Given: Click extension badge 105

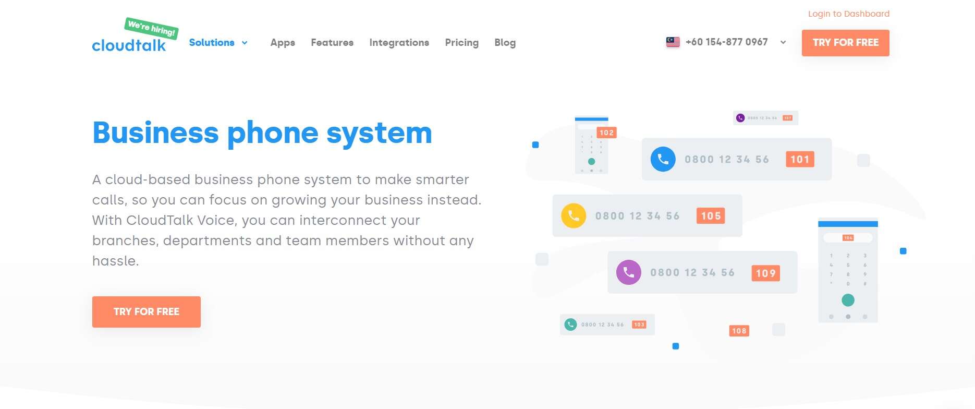Looking at the screenshot, I should (x=711, y=215).
